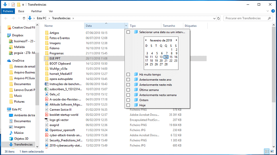The height and width of the screenshot is (155, 277).
Task: Open the Ficheiro tab
Action: coord(8,11)
